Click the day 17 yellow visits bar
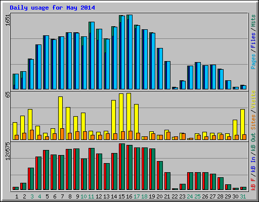The width and height of the screenshot is (259, 202). pos(136,119)
